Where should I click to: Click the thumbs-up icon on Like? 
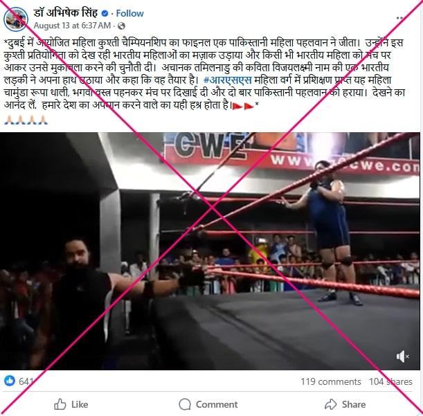[60, 404]
